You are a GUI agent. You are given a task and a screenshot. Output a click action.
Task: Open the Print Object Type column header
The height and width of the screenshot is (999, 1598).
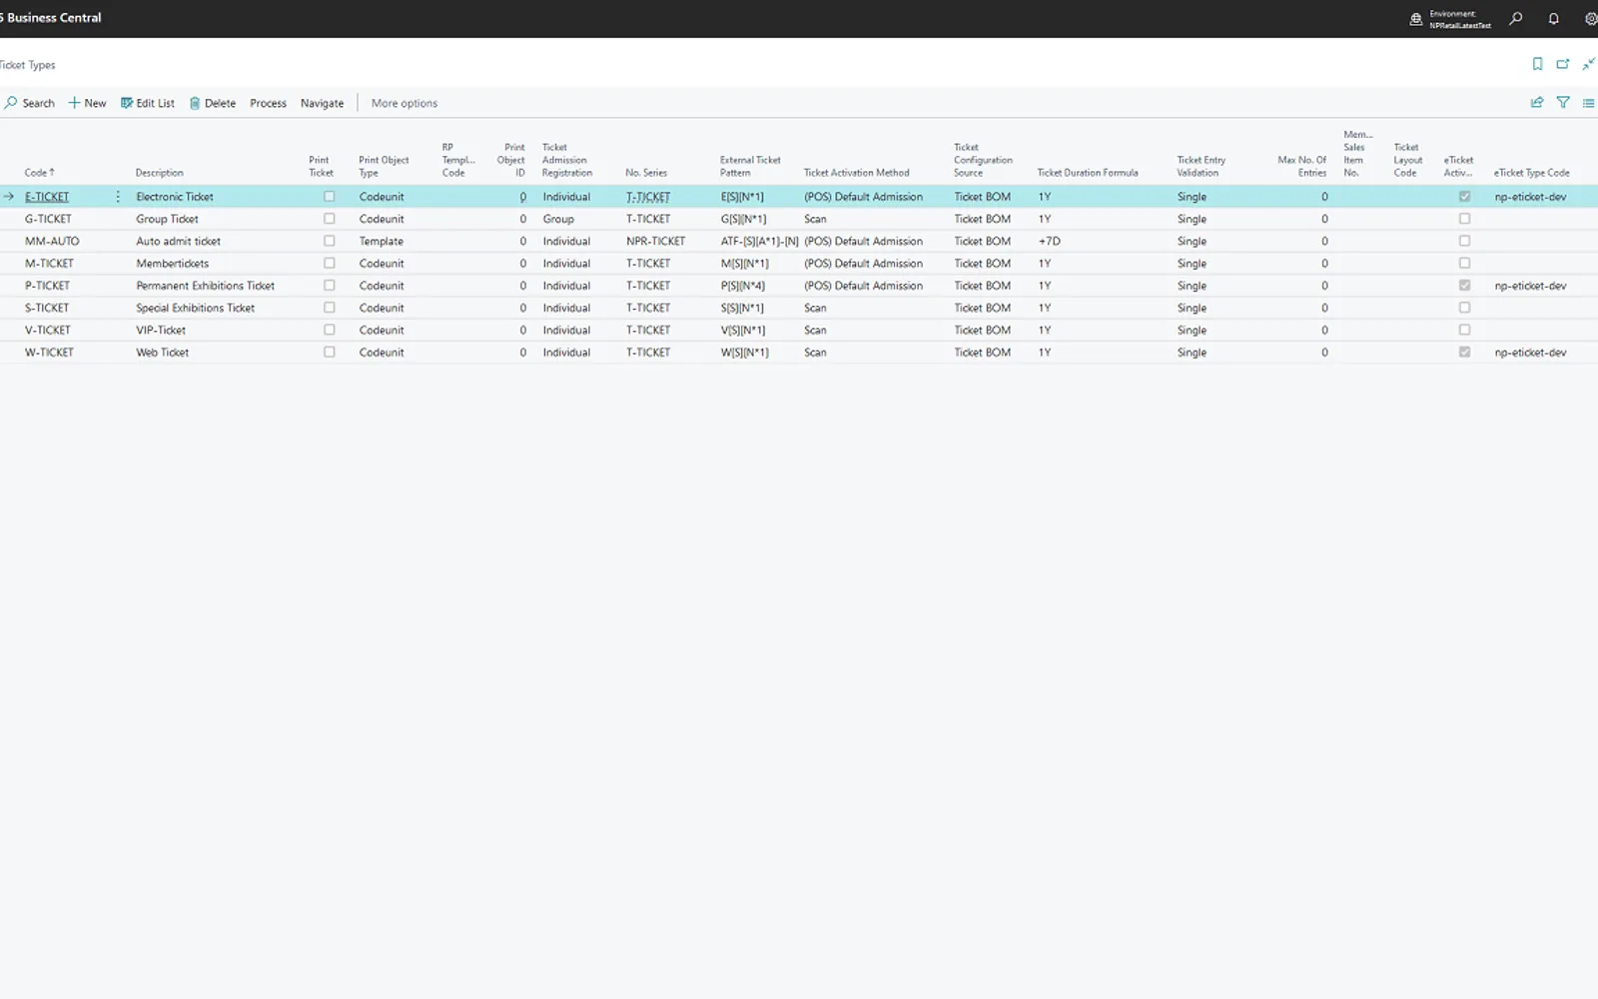(x=384, y=166)
